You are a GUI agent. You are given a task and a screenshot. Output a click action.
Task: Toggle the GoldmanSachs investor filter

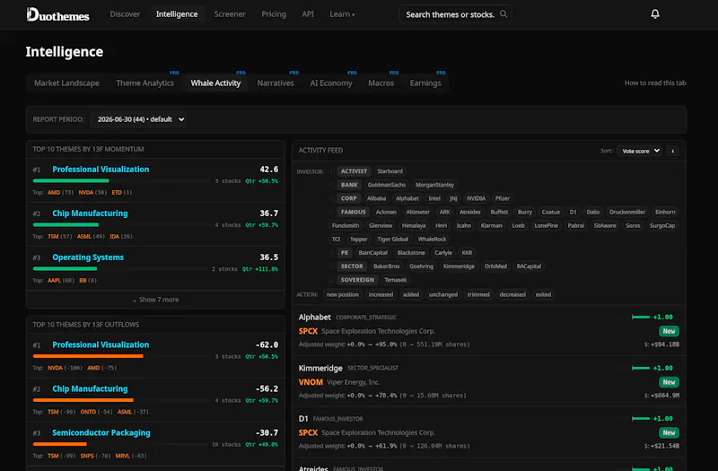(x=387, y=185)
